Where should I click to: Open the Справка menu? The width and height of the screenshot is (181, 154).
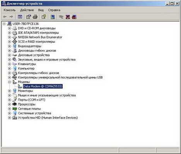click(54, 10)
